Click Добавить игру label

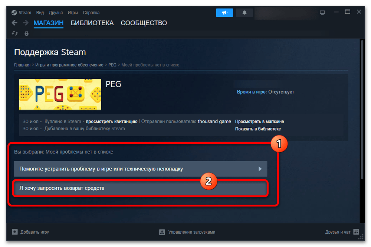[x=35, y=232]
